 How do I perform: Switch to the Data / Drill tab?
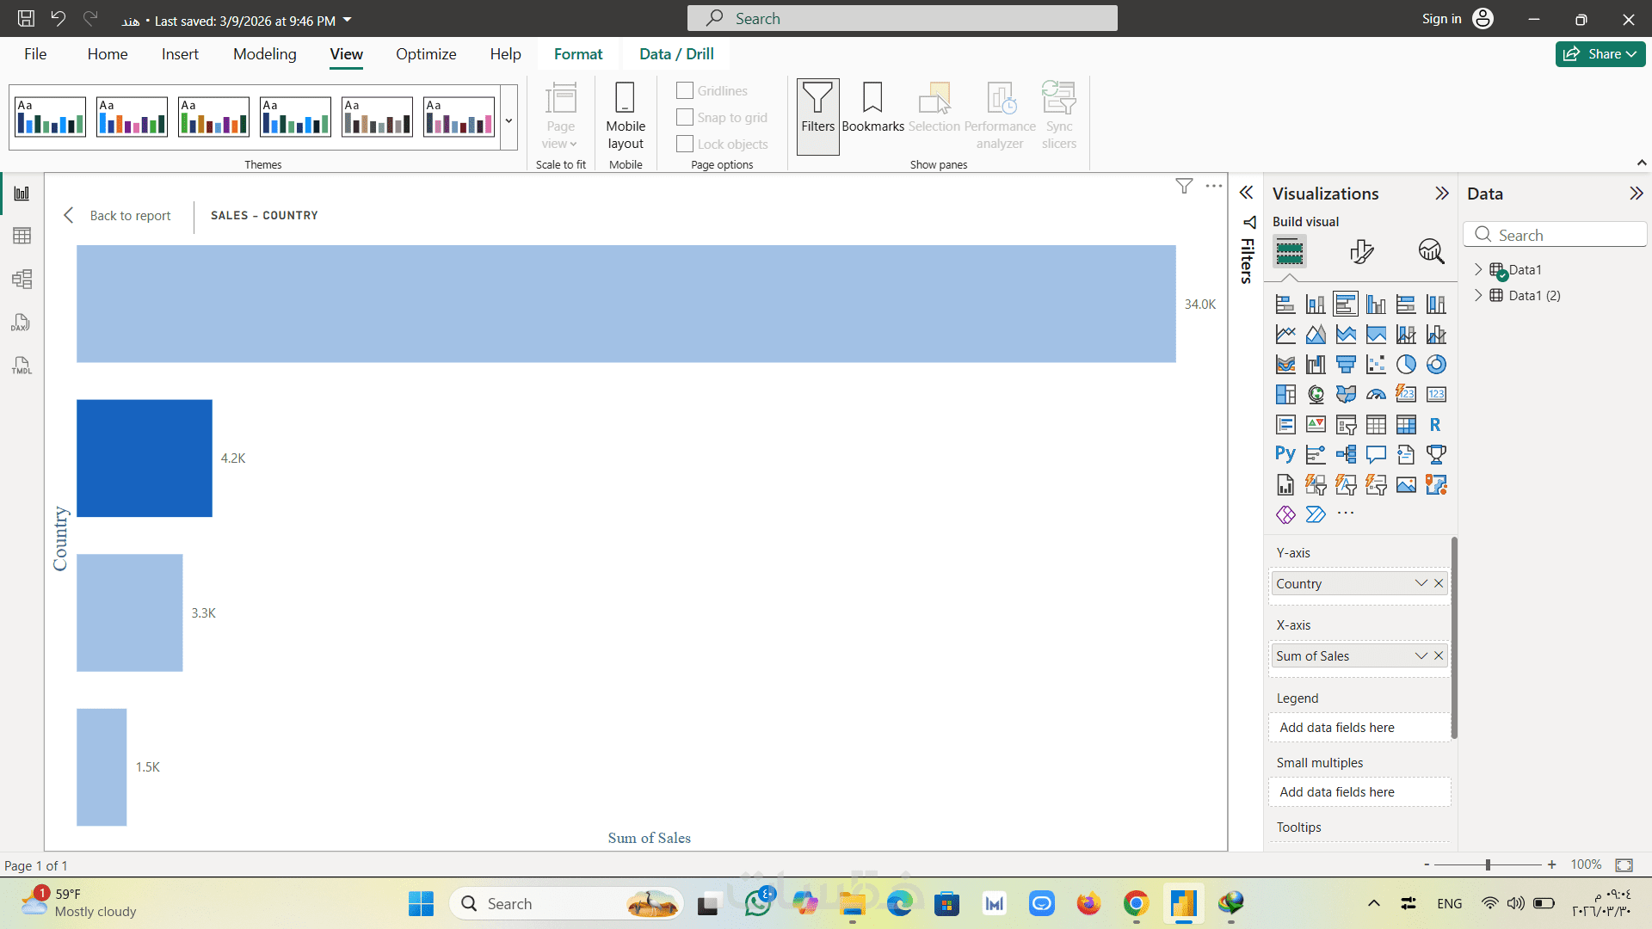(x=676, y=54)
